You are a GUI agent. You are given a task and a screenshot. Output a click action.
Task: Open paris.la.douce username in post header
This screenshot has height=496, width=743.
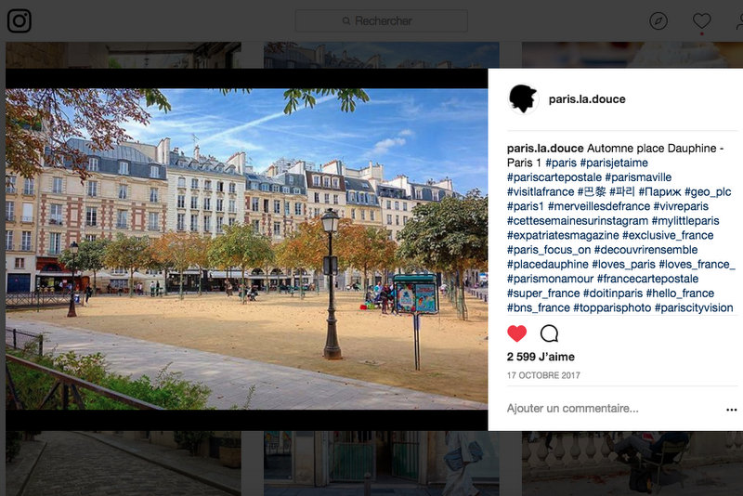coord(587,99)
